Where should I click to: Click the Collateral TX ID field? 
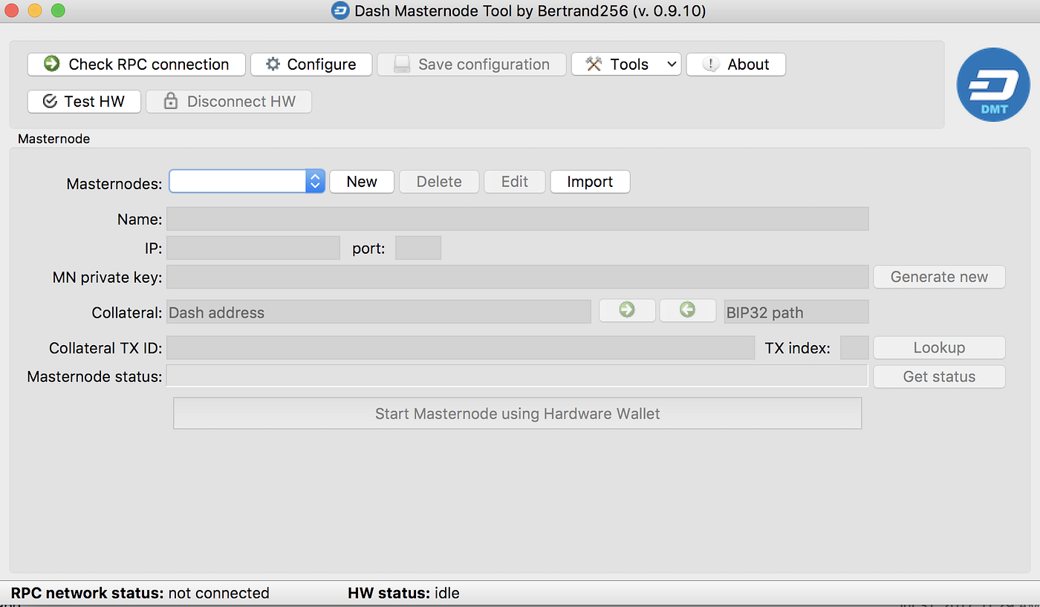(461, 347)
